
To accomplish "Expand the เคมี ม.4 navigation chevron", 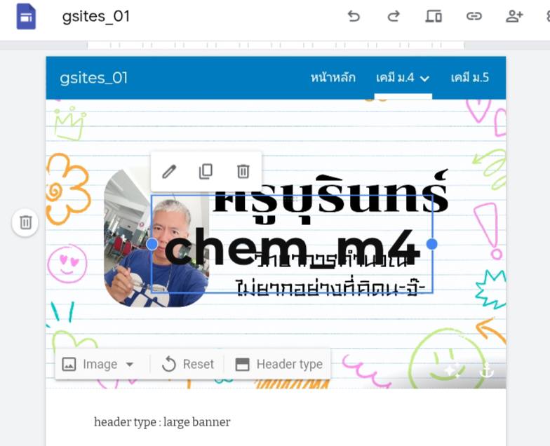I will tap(424, 79).
